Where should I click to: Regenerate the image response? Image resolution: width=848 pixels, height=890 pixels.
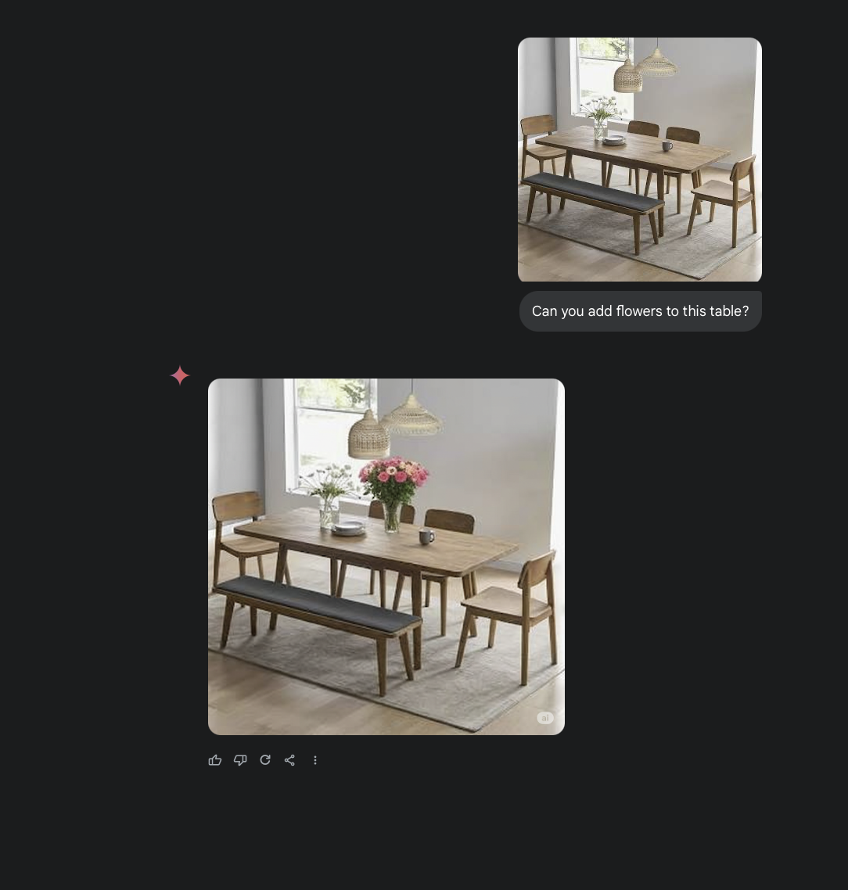tap(265, 760)
